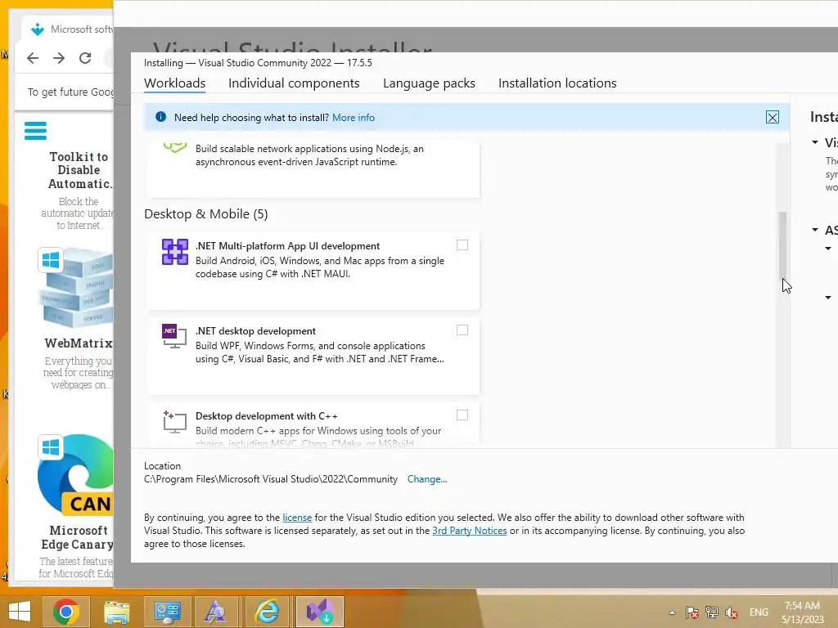Reload the Chrome browser page

(85, 58)
